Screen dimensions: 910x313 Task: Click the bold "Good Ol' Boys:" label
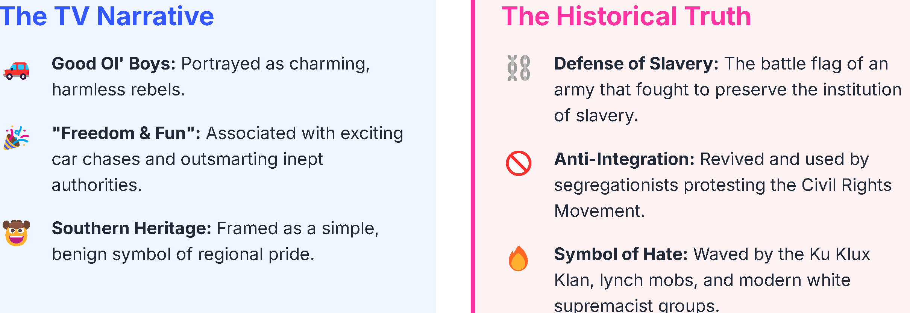(114, 64)
